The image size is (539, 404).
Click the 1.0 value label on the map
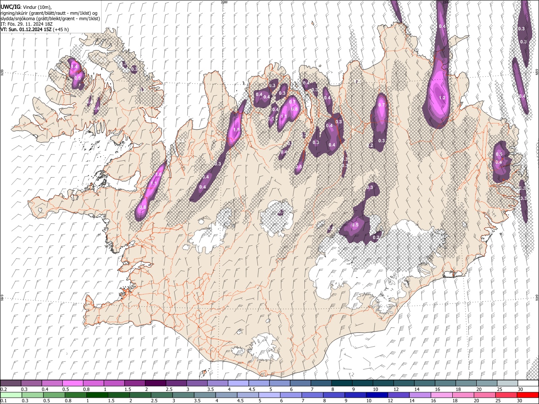pos(159,175)
